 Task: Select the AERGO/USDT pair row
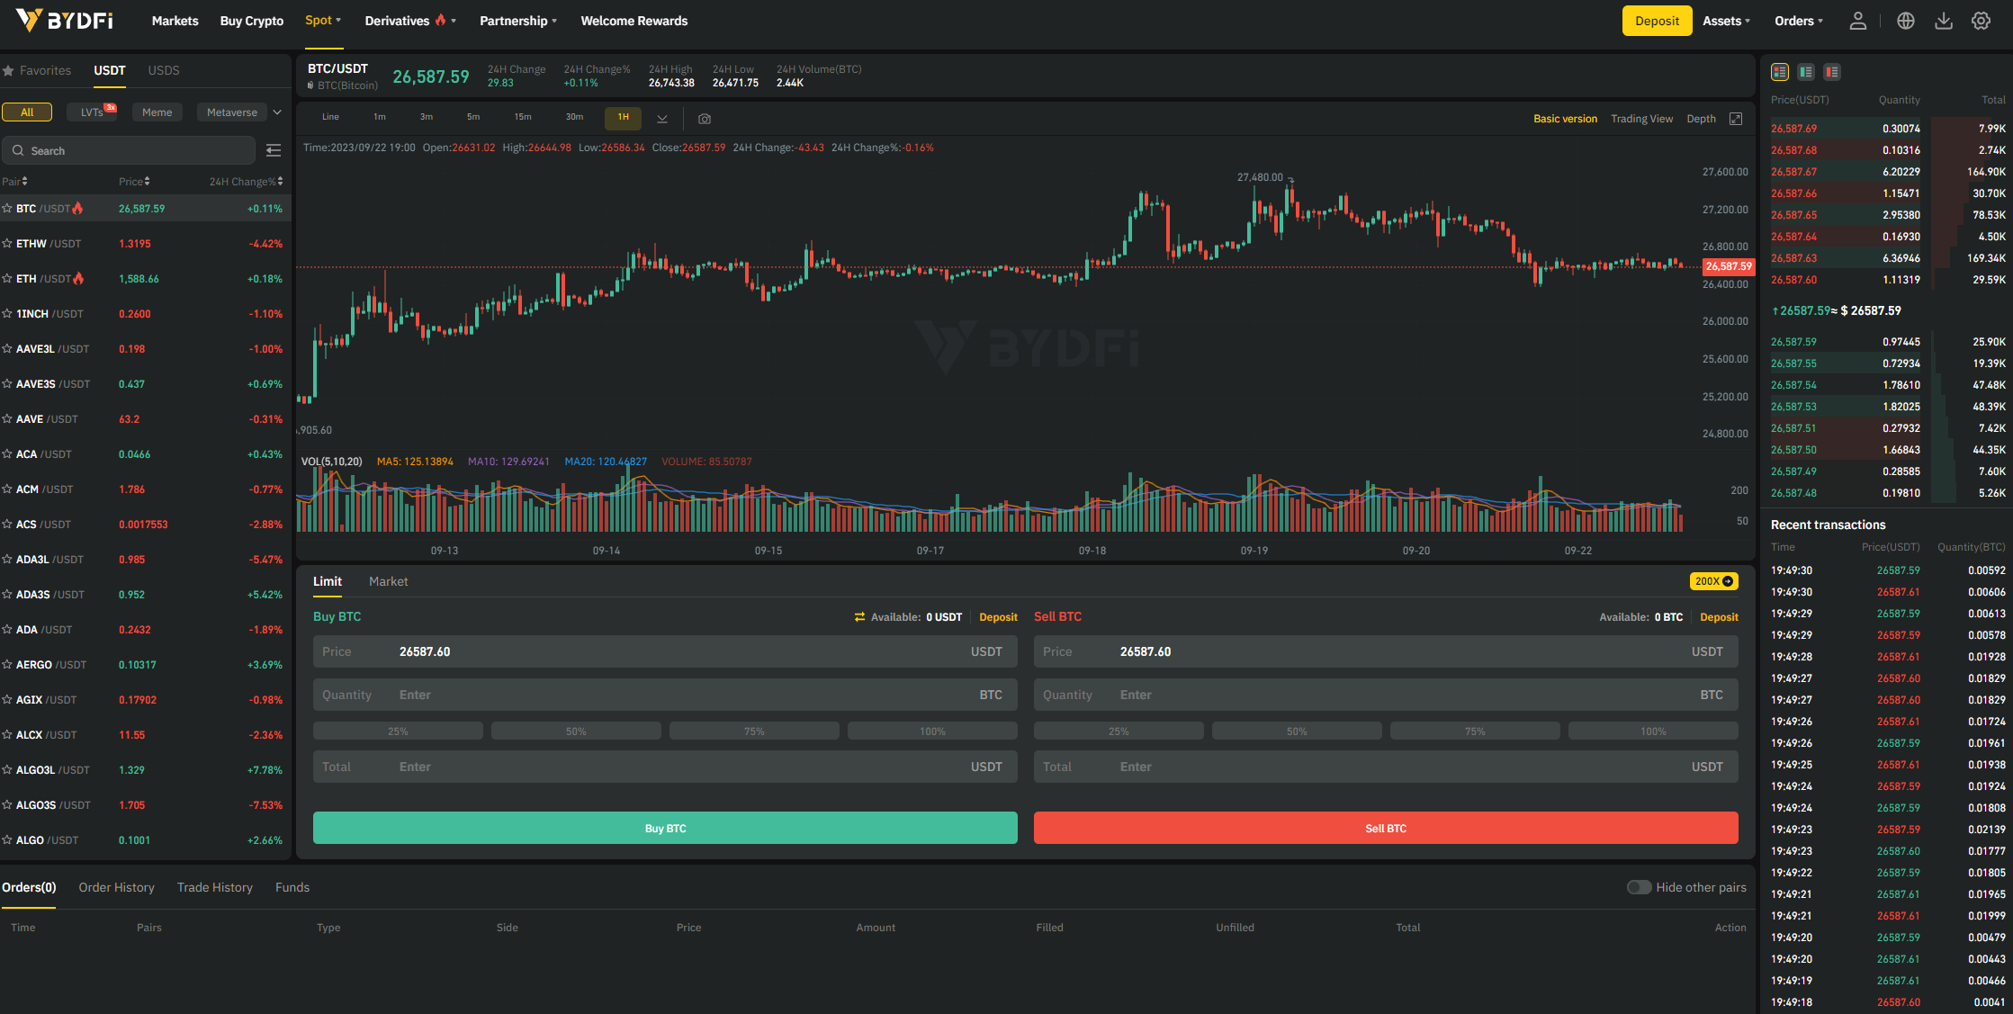[145, 665]
